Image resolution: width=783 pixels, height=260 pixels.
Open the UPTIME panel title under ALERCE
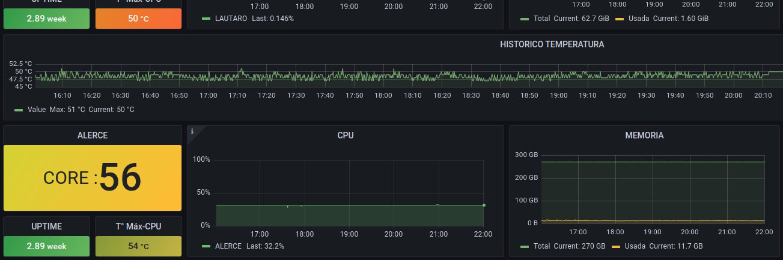(x=46, y=226)
